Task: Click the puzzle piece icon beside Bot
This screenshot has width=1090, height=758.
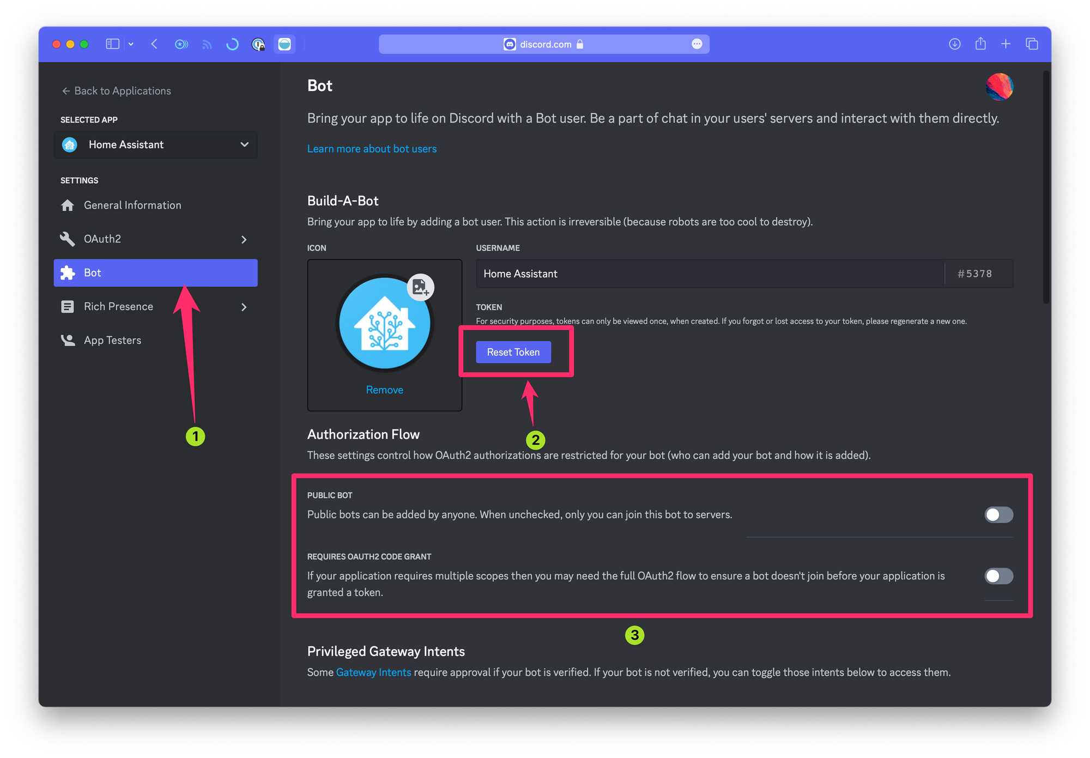Action: click(x=68, y=273)
